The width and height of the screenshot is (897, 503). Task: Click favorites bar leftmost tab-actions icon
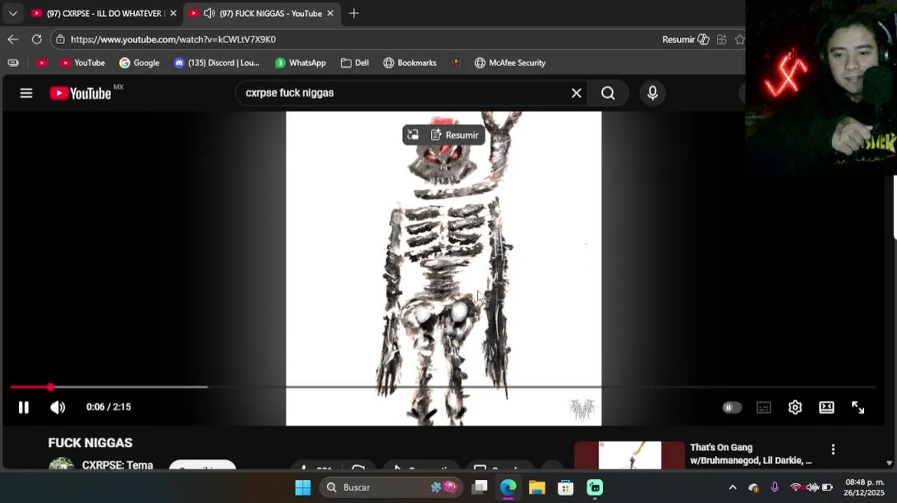click(x=13, y=63)
